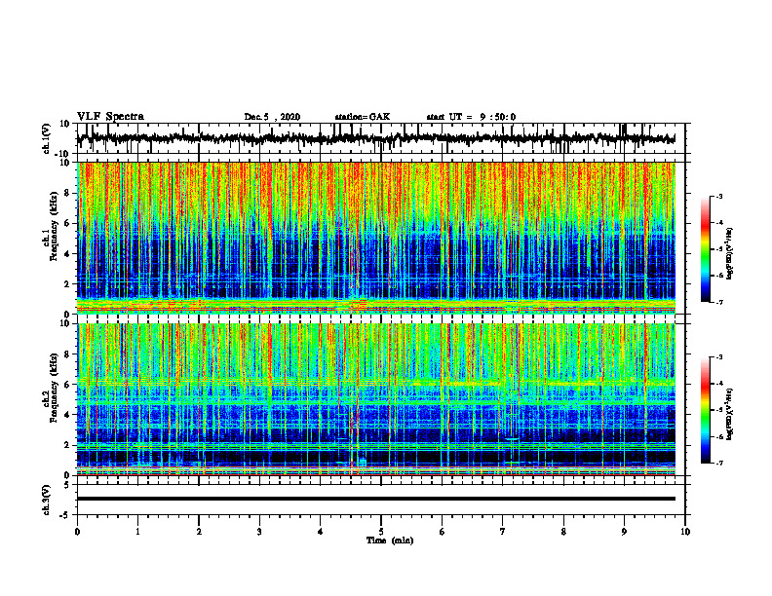Click "-7" on the ch.1 color bar scale
Viewport: 772px width, 596px height.
coord(719,302)
